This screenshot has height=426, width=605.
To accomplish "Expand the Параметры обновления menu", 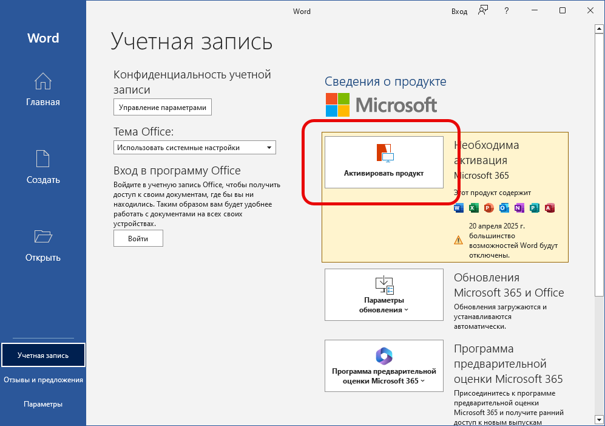I will tap(384, 295).
